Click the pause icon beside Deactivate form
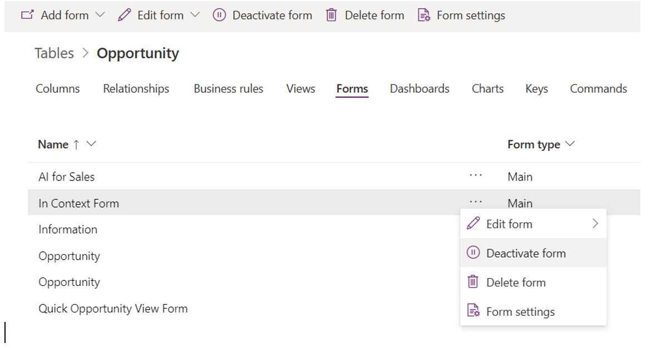 (473, 253)
